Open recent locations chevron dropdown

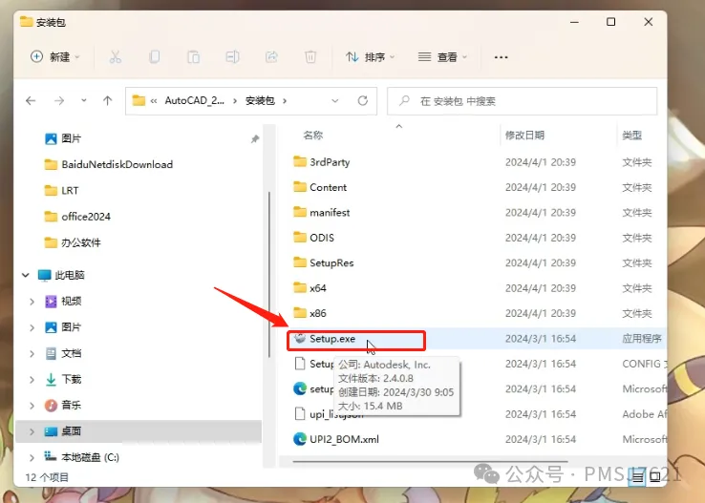[84, 100]
